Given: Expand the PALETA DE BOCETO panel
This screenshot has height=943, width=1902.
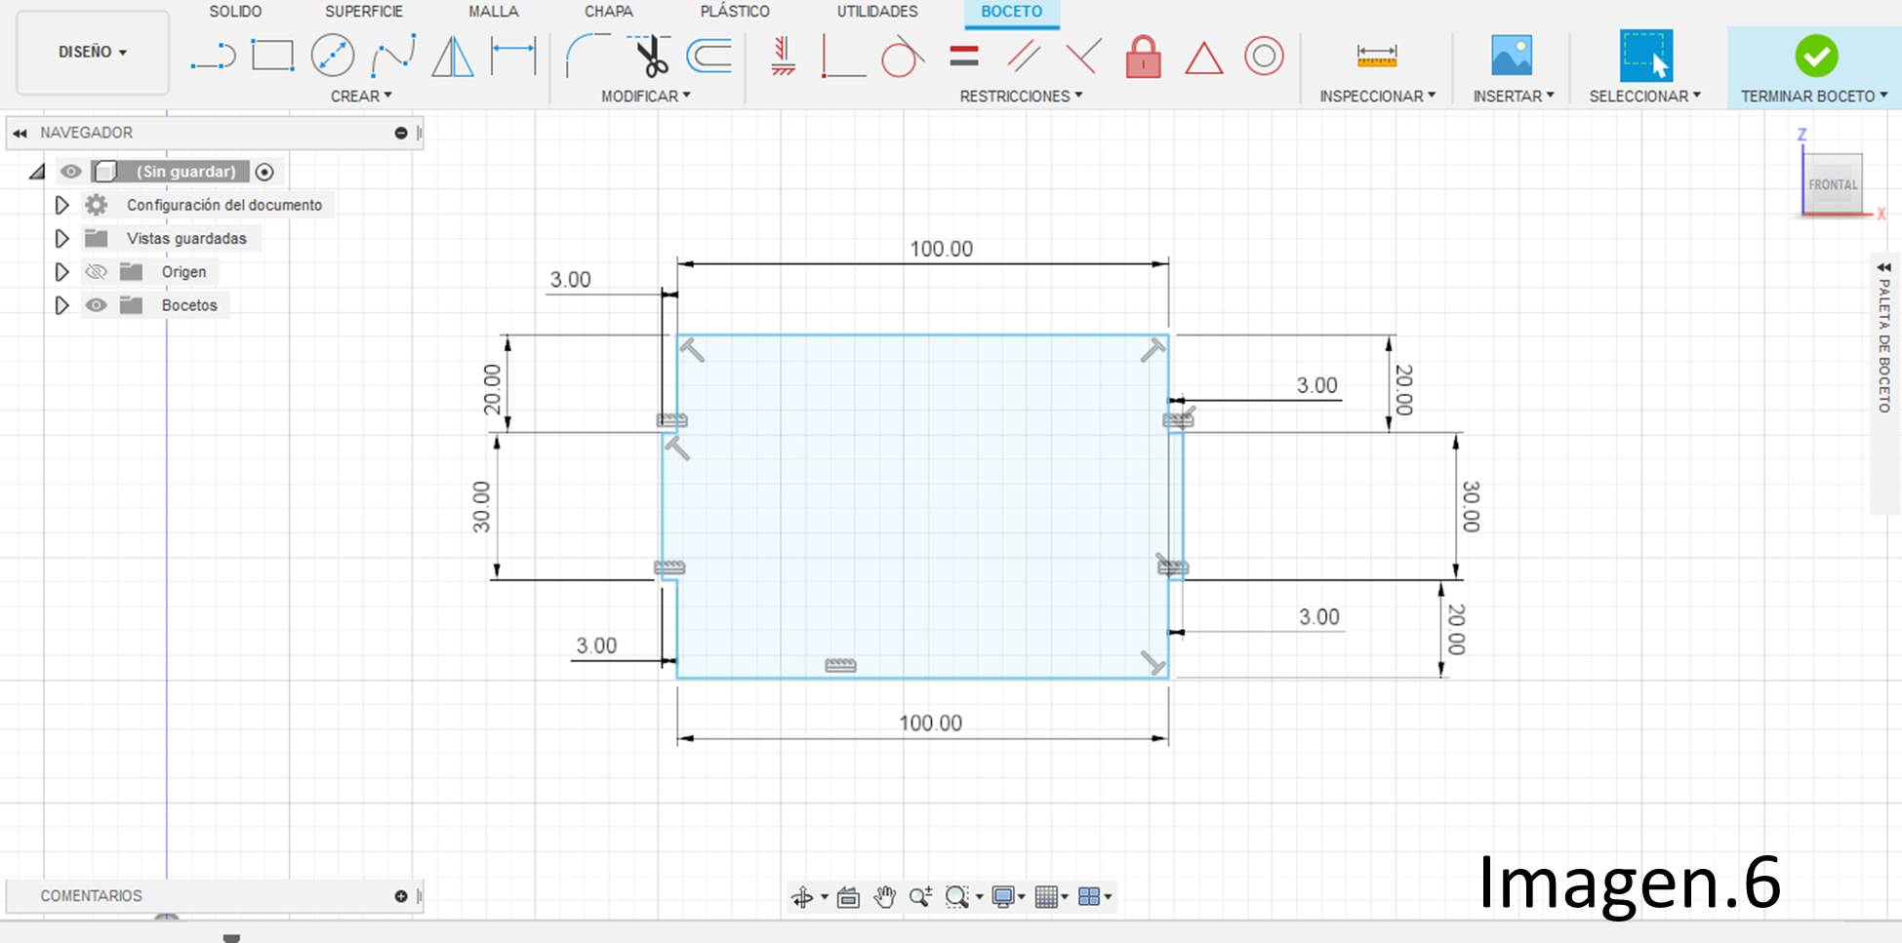Looking at the screenshot, I should click(1883, 267).
